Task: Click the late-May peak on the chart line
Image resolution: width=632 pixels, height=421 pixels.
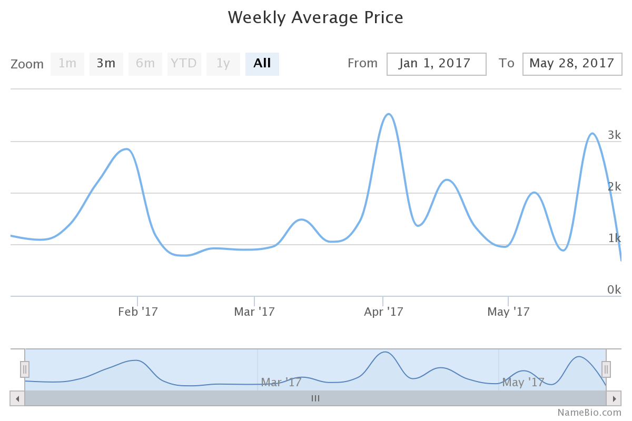Action: click(592, 134)
